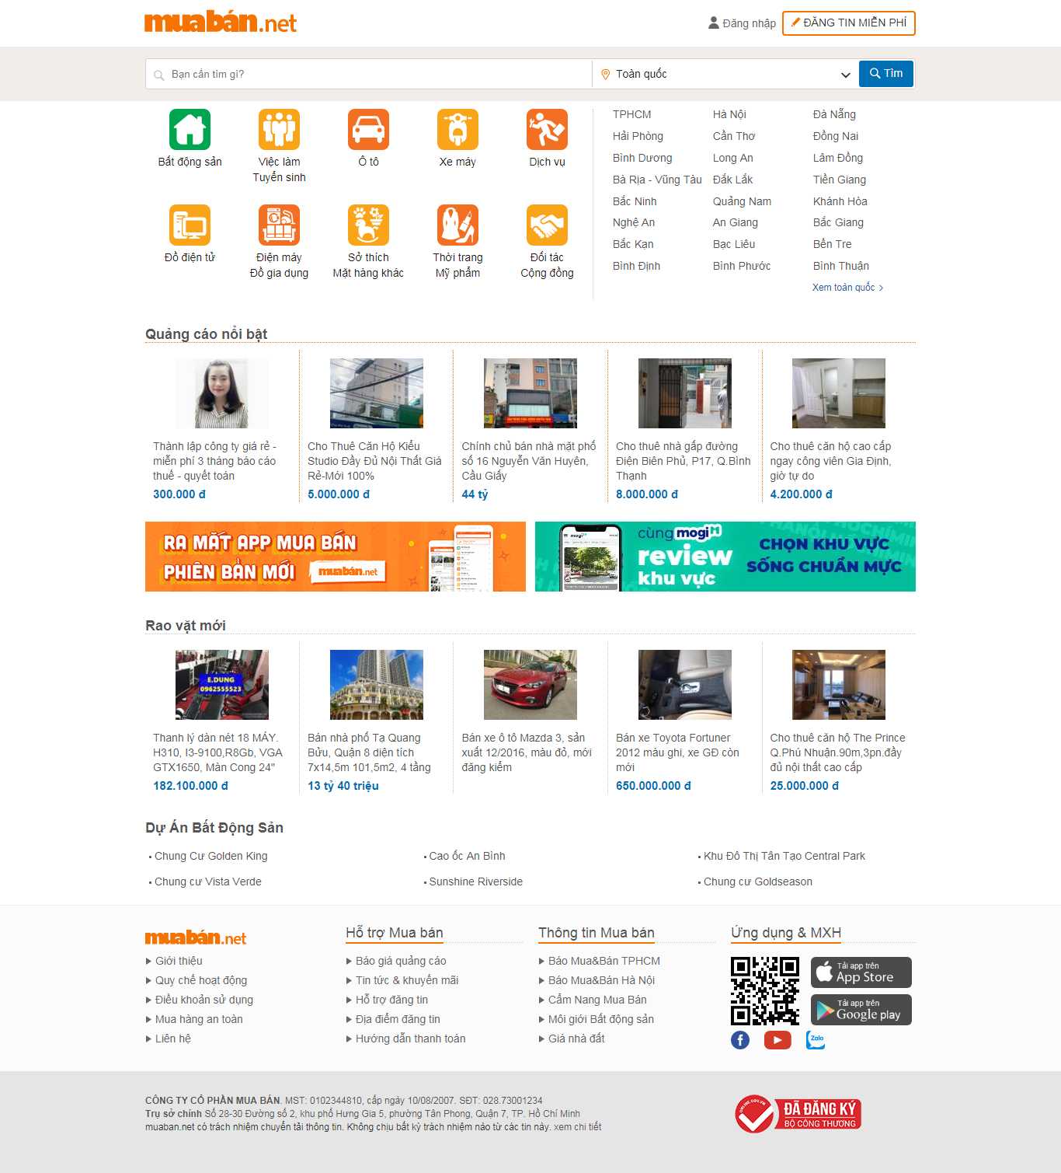Click the search input field
This screenshot has height=1173, width=1061.
click(365, 74)
